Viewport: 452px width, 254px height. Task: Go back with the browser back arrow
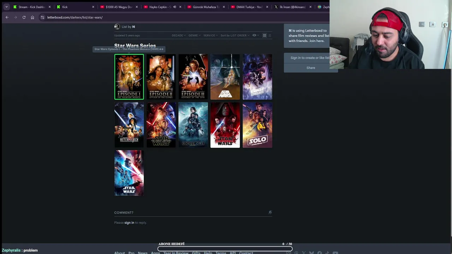[7, 17]
